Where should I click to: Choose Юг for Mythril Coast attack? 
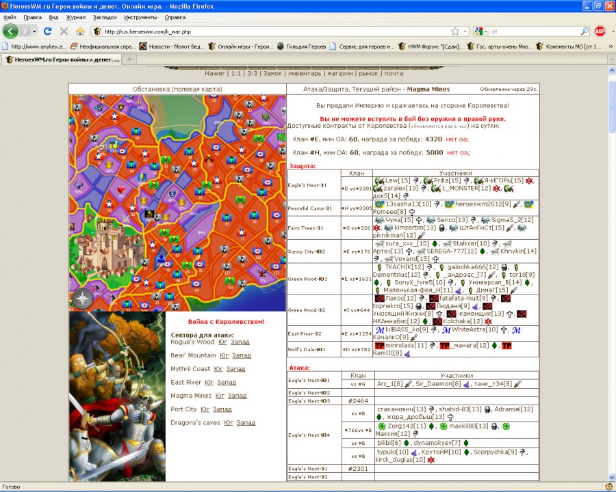[x=218, y=369]
